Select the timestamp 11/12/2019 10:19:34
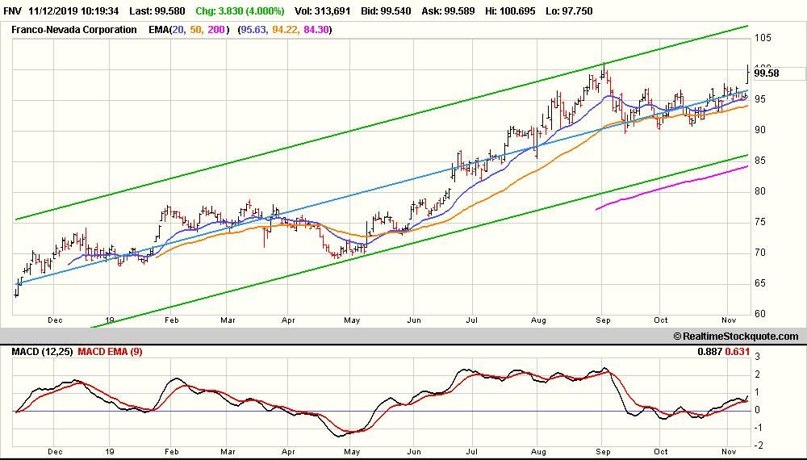Image resolution: width=807 pixels, height=460 pixels. [x=73, y=10]
